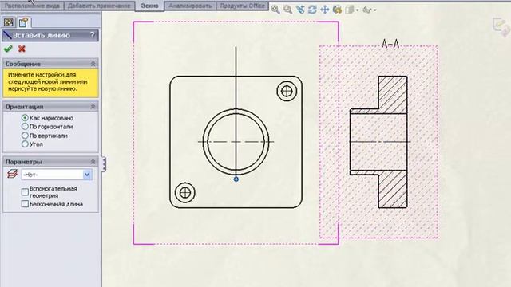Select the Угол radio button
The image size is (511, 287).
click(x=25, y=143)
